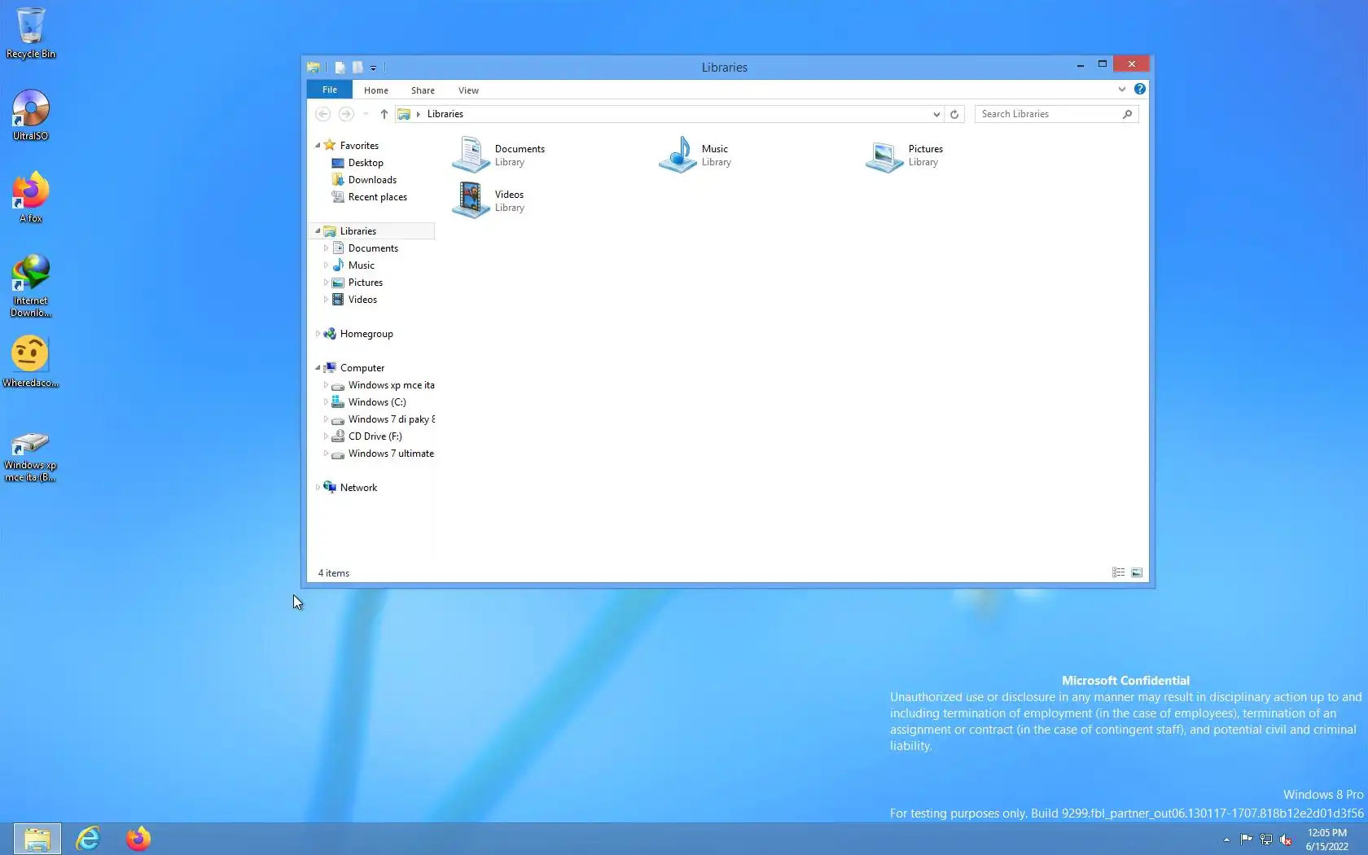
Task: Click the Back navigation arrow
Action: (323, 114)
